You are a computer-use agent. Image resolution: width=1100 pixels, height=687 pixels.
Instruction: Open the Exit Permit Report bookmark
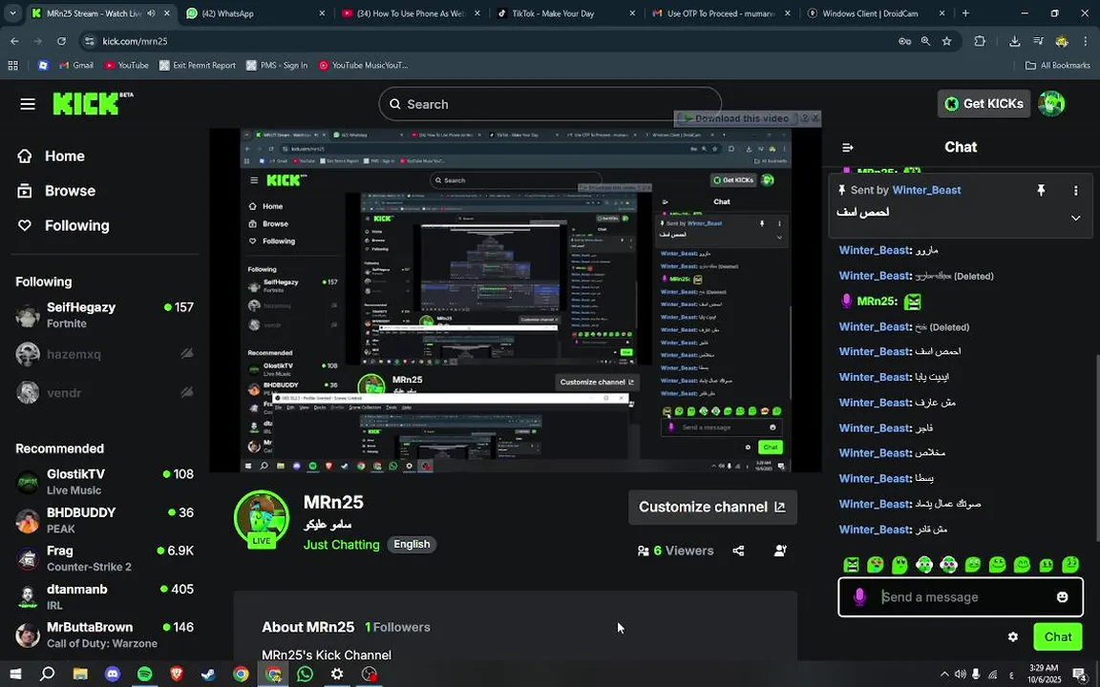[197, 65]
